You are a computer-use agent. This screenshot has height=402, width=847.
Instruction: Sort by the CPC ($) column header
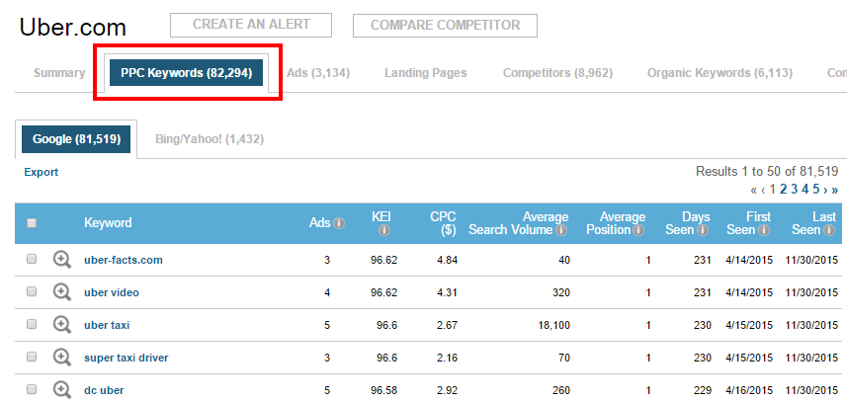click(x=443, y=223)
